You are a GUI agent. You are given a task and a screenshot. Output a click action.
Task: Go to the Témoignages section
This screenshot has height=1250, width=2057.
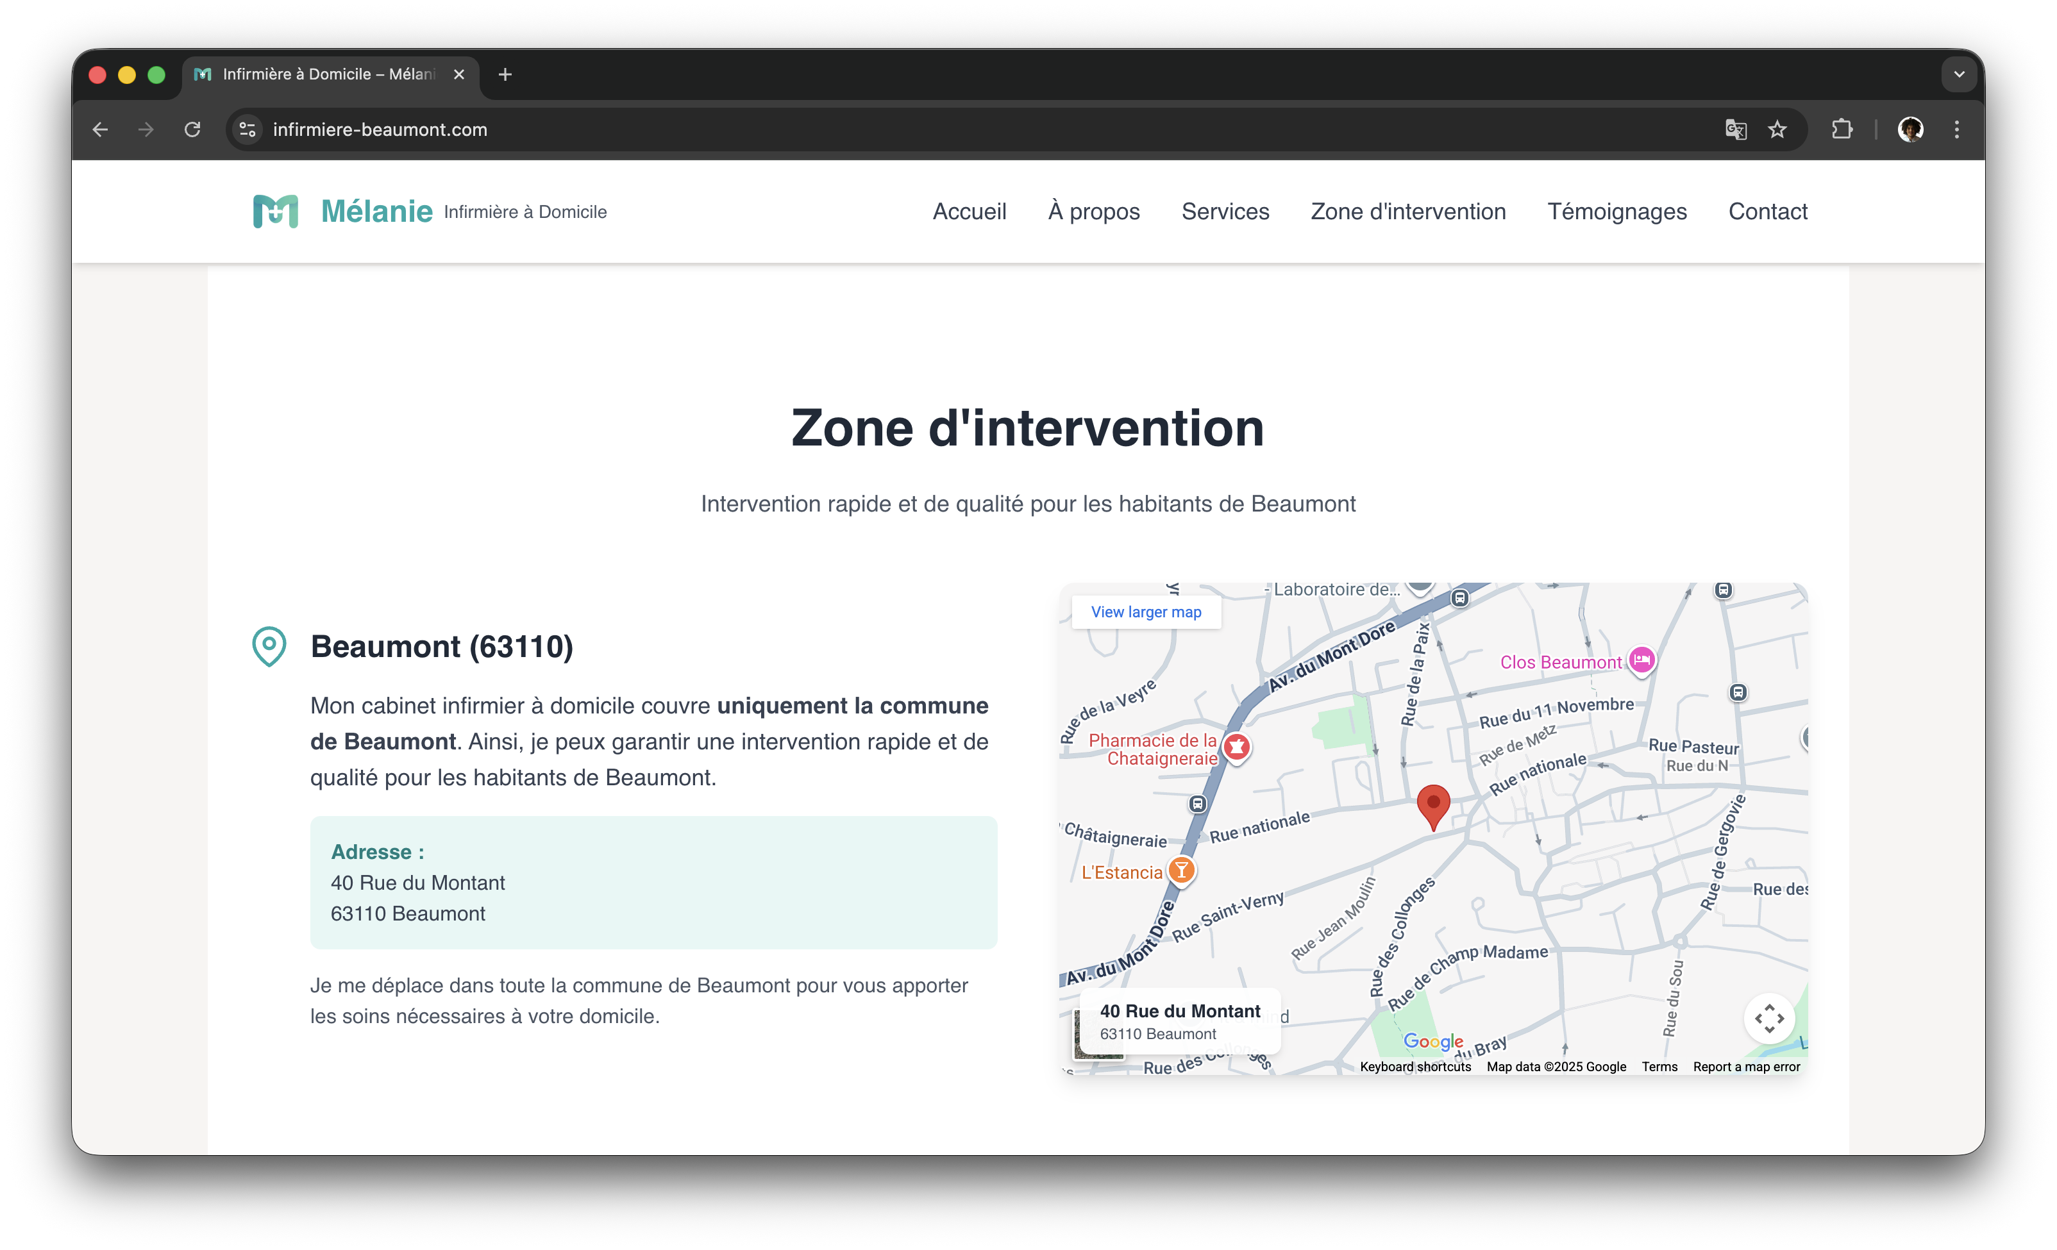coord(1616,212)
